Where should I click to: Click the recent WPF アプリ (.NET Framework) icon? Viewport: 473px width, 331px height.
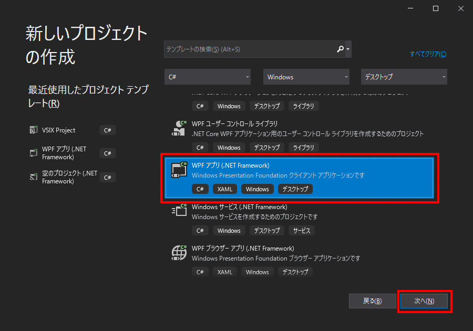pos(34,153)
